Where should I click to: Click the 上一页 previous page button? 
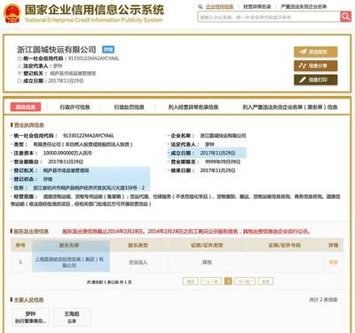click(x=211, y=281)
